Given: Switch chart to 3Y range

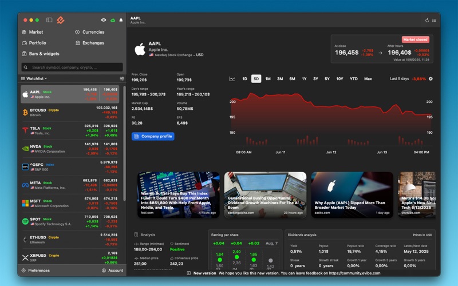Looking at the screenshot, I should 315,79.
